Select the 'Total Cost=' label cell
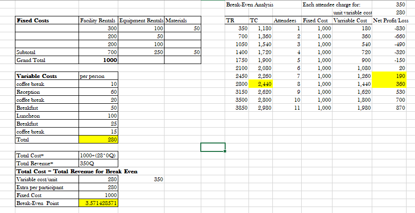 click(47, 155)
